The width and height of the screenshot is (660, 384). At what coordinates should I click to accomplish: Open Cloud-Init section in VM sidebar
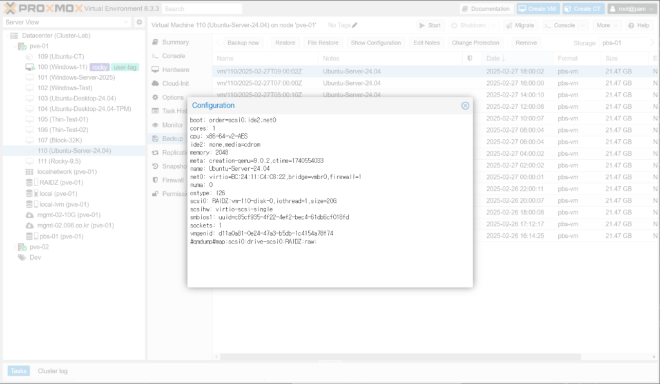175,84
